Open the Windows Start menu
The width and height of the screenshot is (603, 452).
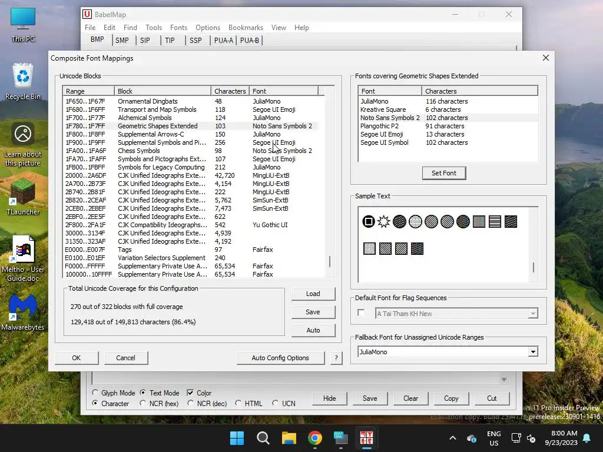tap(237, 438)
